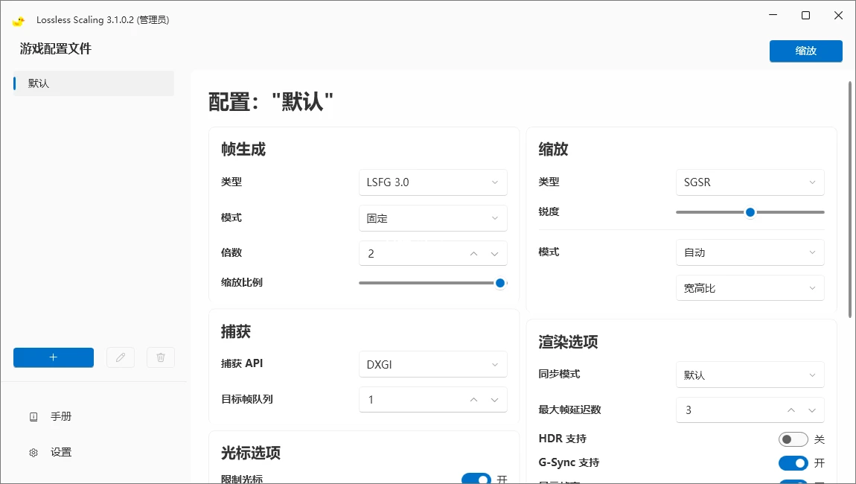Image resolution: width=856 pixels, height=484 pixels.
Task: Click the 设置 gear icon
Action: click(33, 453)
